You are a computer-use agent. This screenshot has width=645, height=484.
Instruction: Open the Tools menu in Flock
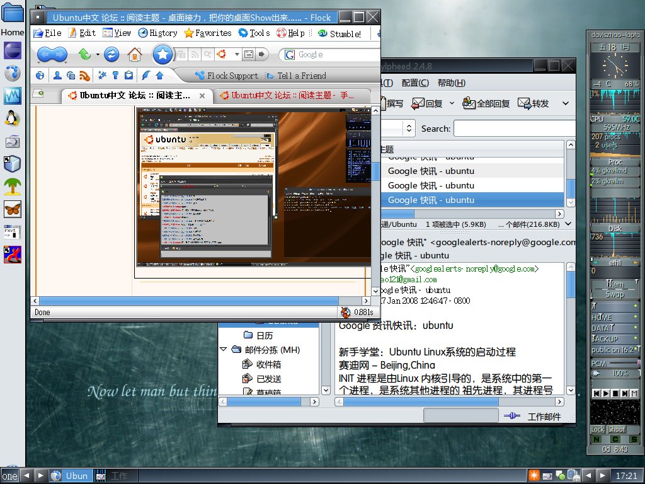(x=254, y=33)
